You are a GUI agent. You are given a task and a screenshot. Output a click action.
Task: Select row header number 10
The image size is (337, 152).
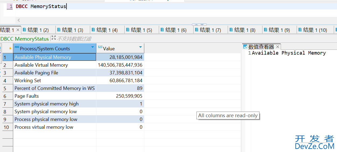coord(8,127)
